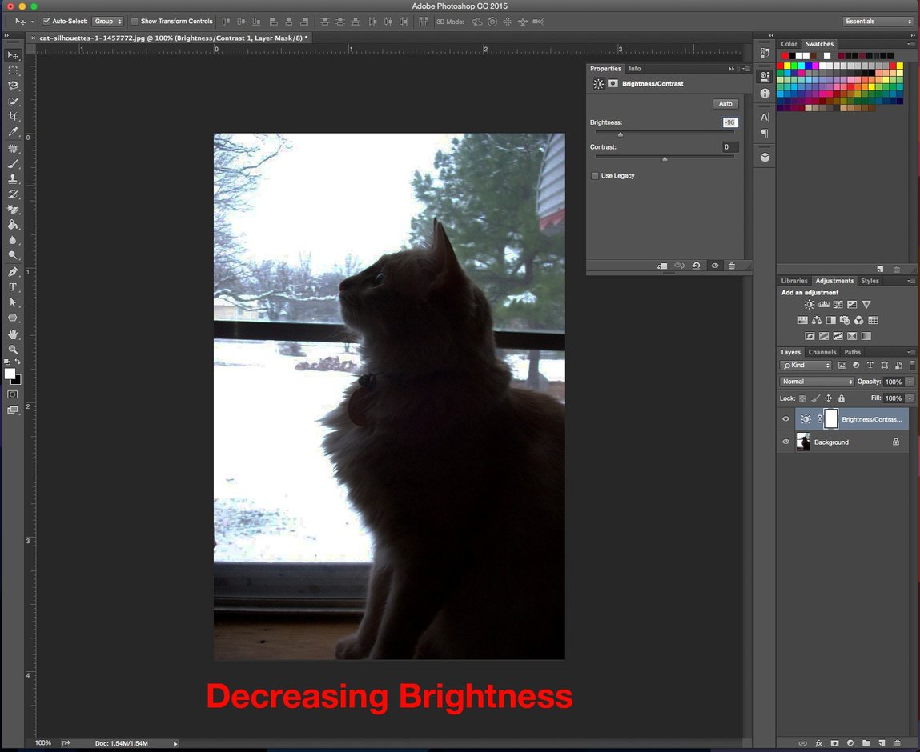This screenshot has width=920, height=752.
Task: Open the blending mode dropdown showing Normal
Action: (815, 382)
